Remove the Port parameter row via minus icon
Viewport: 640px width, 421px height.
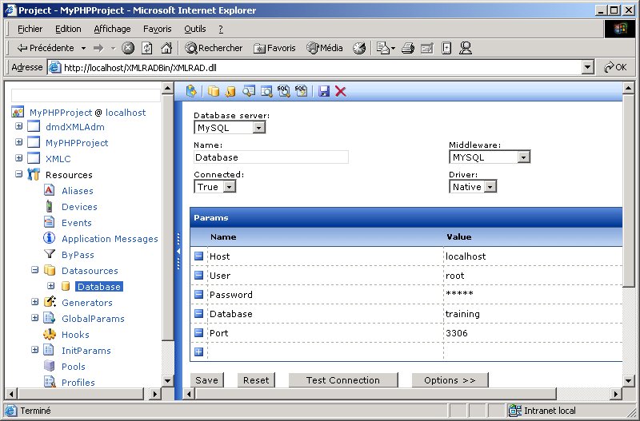[x=199, y=333]
